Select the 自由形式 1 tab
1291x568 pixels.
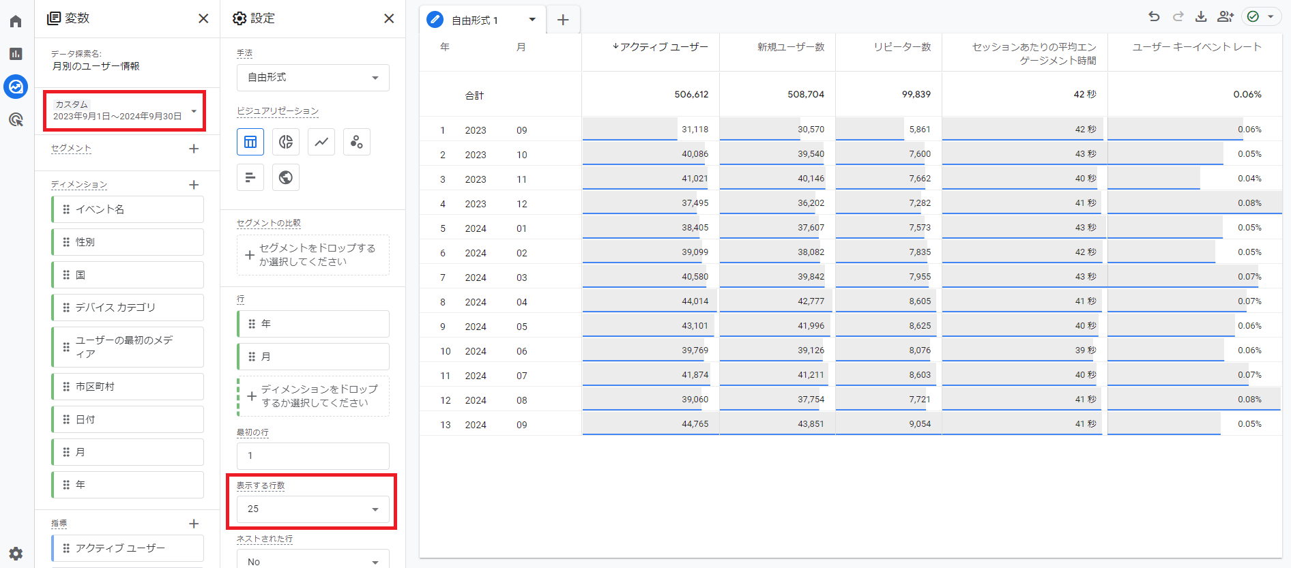(x=475, y=20)
